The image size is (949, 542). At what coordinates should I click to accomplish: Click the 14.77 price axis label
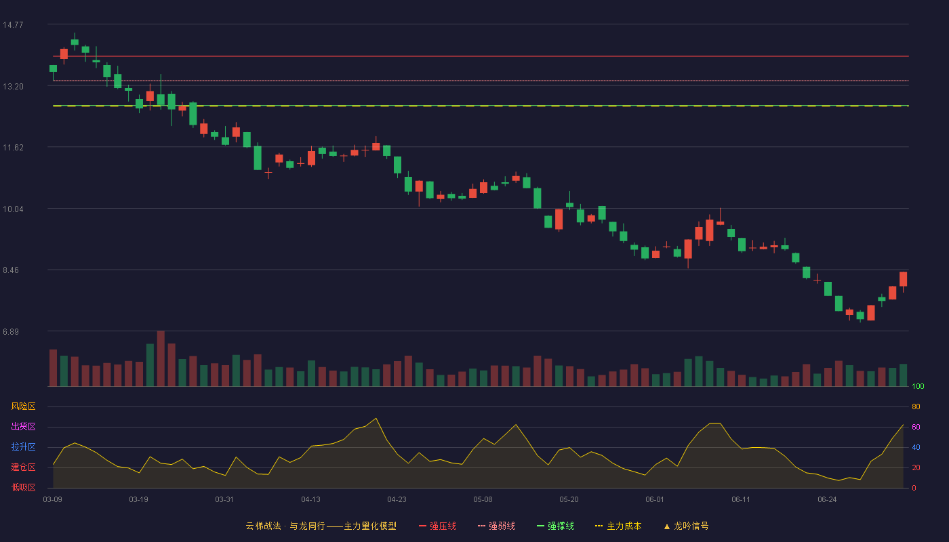13,25
